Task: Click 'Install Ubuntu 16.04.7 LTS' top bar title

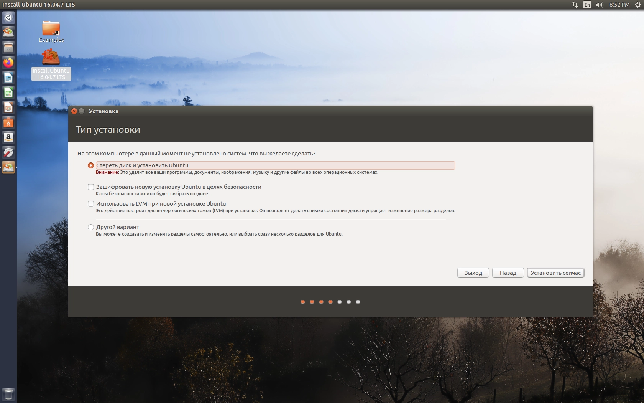Action: 39,5
